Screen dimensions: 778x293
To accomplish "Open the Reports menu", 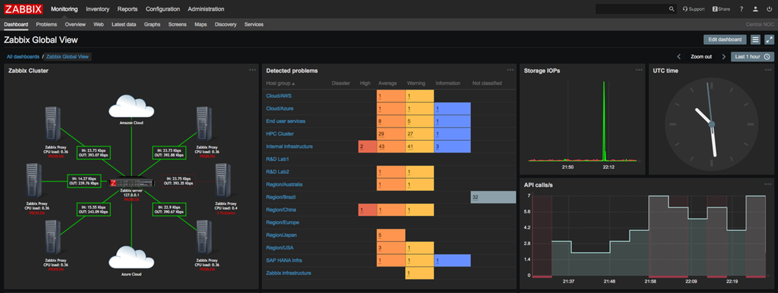I will 127,9.
